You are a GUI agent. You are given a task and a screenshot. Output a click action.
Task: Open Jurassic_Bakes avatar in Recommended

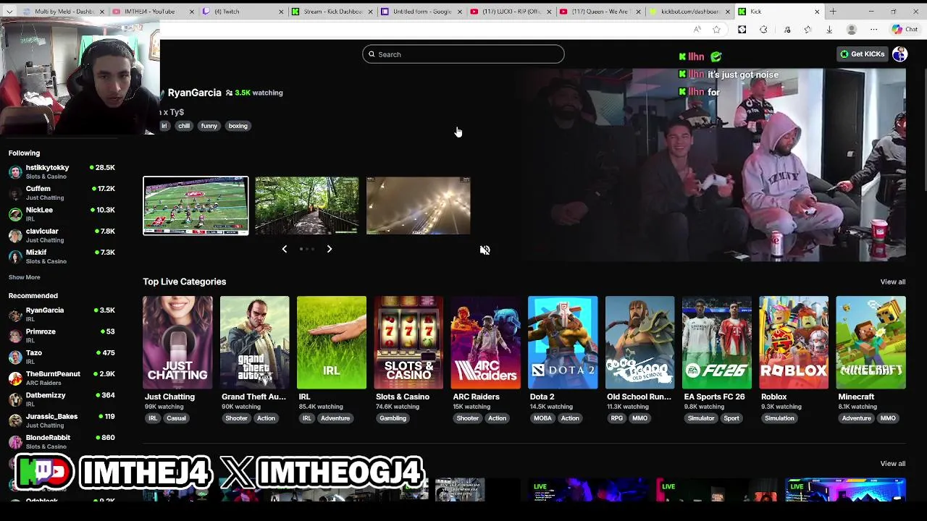15,420
